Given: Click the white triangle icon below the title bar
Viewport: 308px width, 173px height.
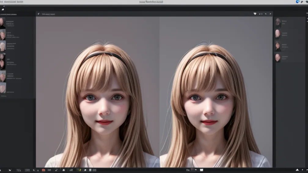Looking at the screenshot, I should (3, 9).
